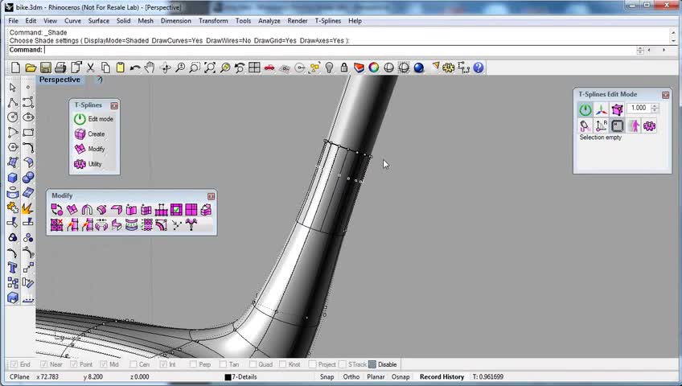Toggle Planar in the status bar

376,377
